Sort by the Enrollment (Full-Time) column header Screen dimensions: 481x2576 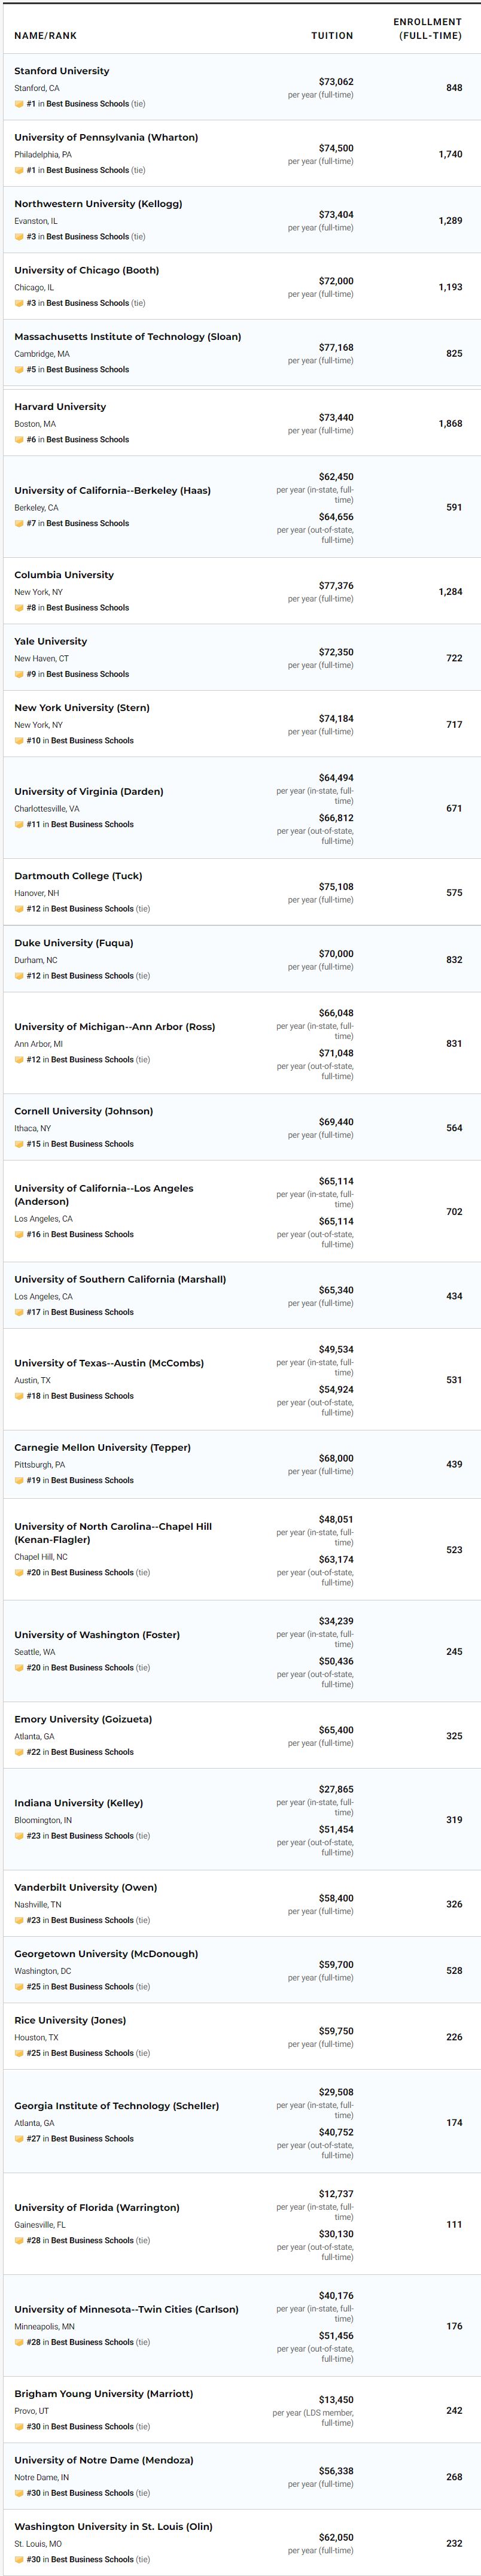tap(428, 29)
